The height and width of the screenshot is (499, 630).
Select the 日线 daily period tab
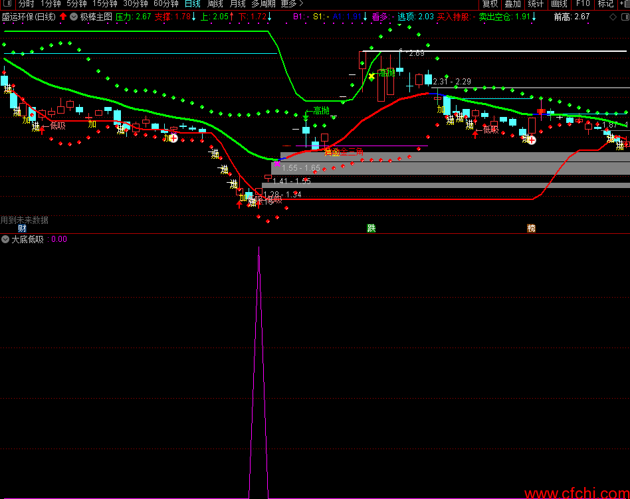[193, 4]
